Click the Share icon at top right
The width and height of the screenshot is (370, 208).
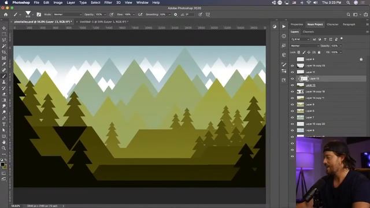[366, 14]
